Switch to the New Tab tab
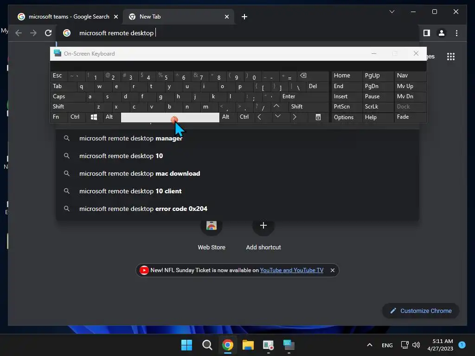This screenshot has width=475, height=356. click(179, 17)
